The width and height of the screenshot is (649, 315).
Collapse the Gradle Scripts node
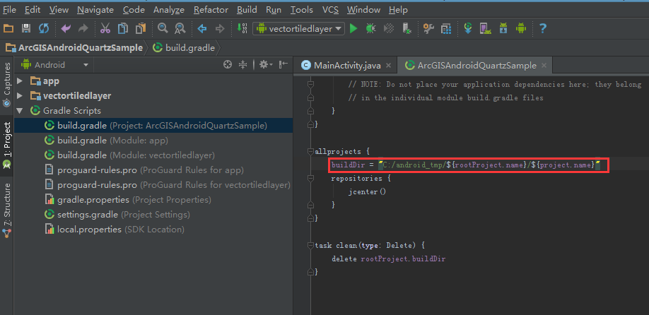coord(20,111)
